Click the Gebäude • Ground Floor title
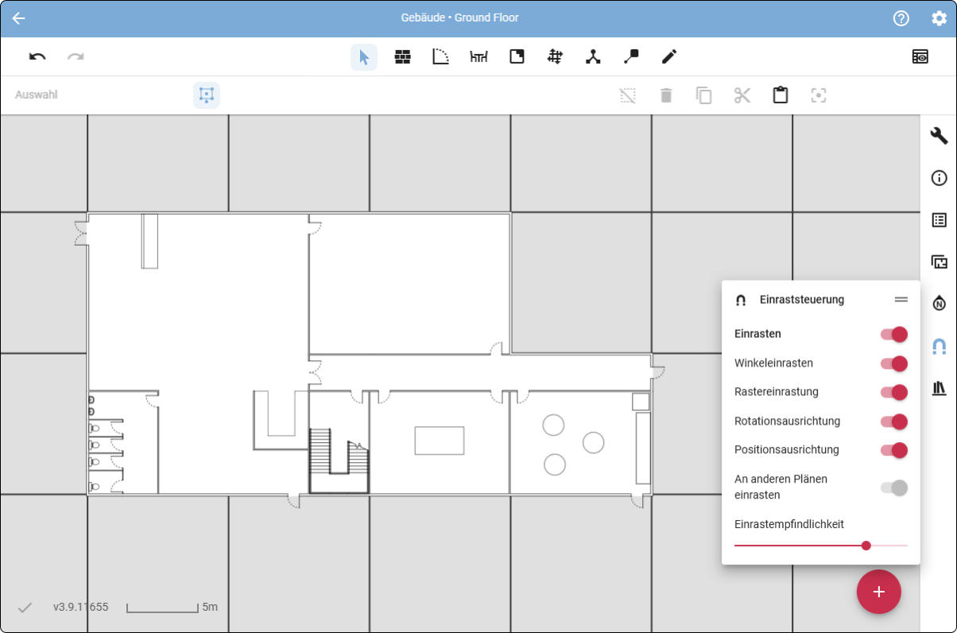957x633 pixels. (x=460, y=17)
